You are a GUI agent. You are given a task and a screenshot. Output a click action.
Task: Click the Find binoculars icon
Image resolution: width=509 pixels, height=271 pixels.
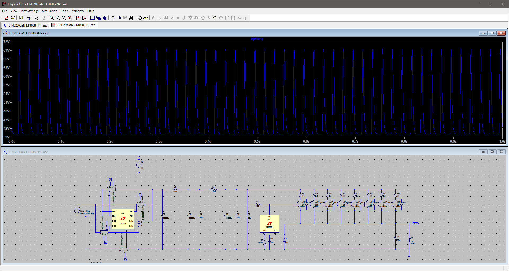click(131, 18)
